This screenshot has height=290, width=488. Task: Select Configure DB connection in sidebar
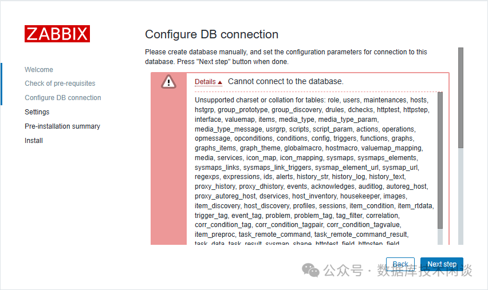[x=63, y=98]
